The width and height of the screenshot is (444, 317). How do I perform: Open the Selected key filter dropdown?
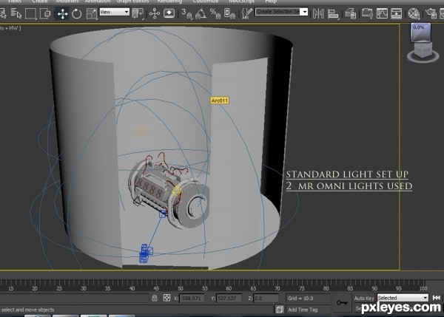click(x=403, y=298)
